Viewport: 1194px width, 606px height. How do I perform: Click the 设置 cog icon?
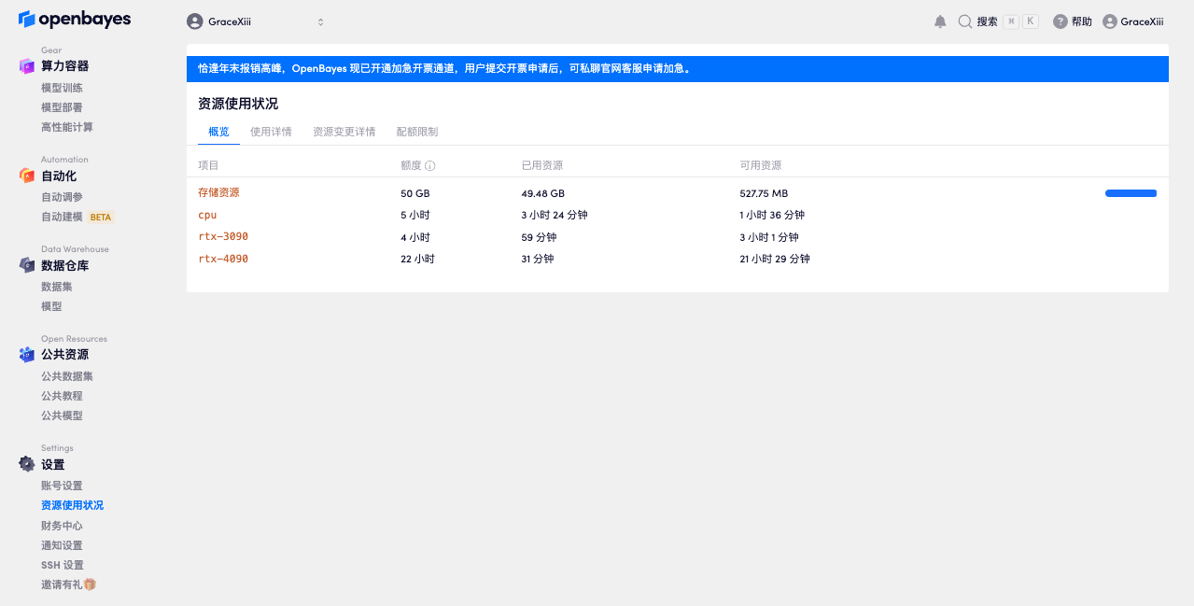pyautogui.click(x=27, y=464)
